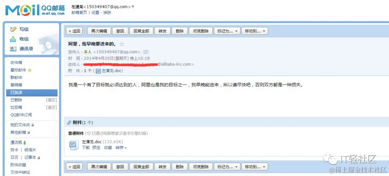Open the 转存 dropdown under the attachment
This screenshot has height=176, width=389.
(121, 148)
